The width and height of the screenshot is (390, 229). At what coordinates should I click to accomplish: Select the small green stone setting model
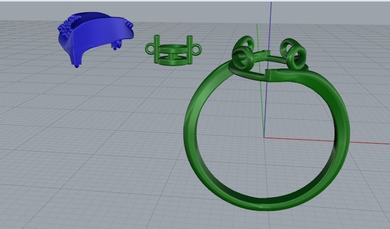(173, 50)
